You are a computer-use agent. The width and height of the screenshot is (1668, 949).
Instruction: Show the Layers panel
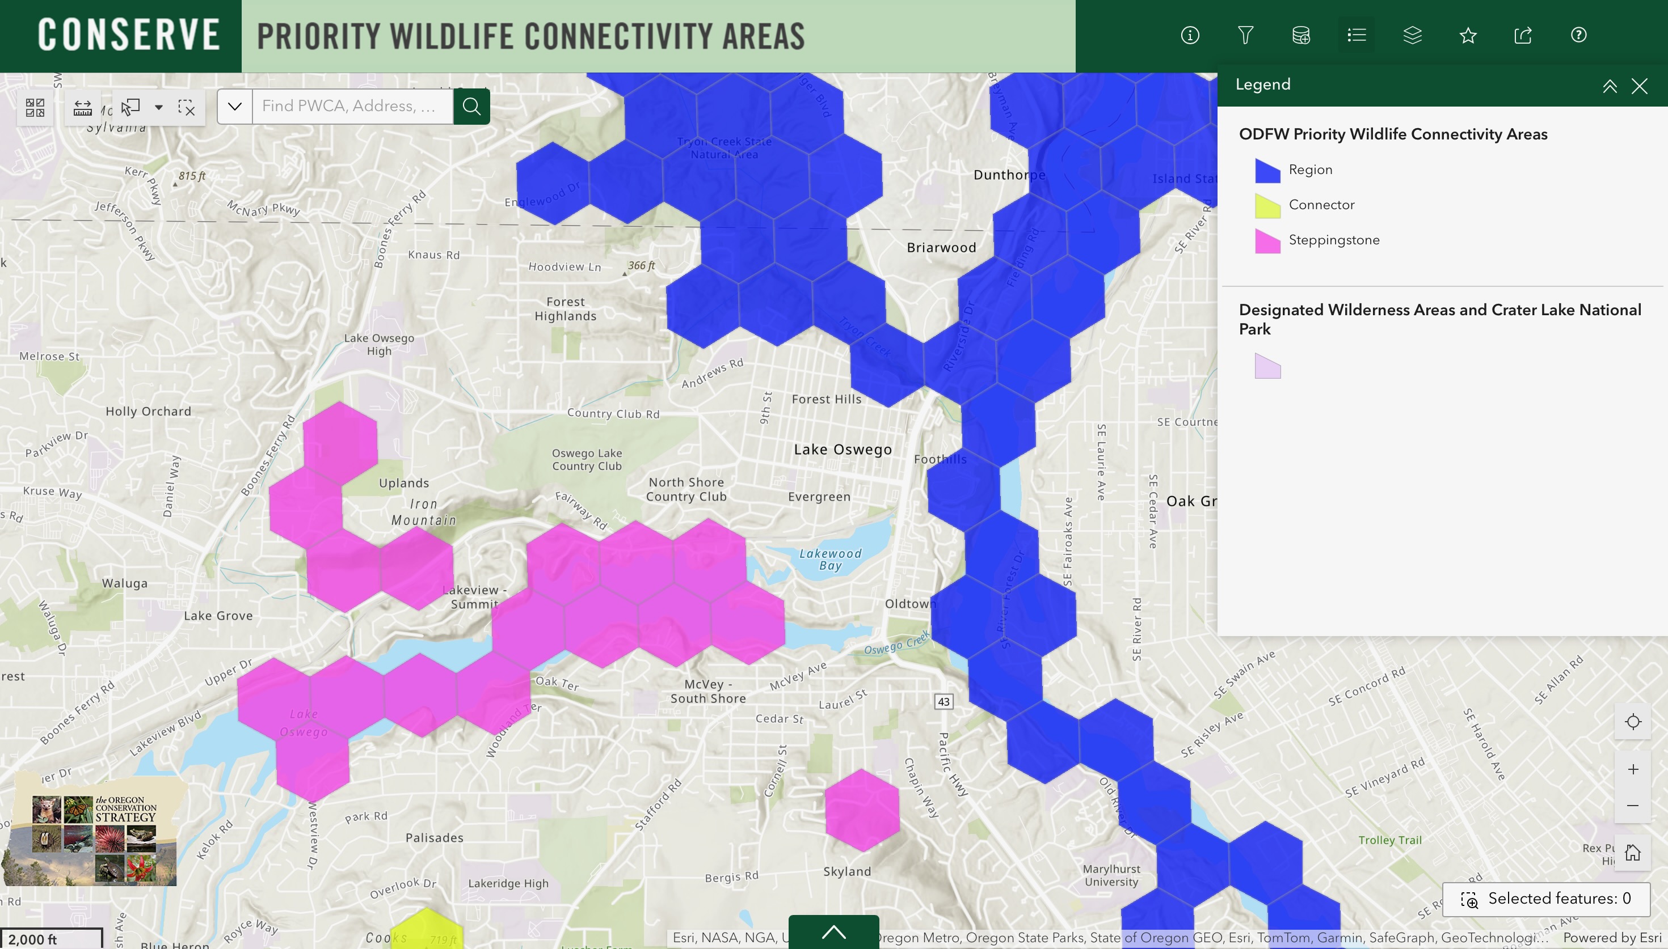tap(1412, 35)
